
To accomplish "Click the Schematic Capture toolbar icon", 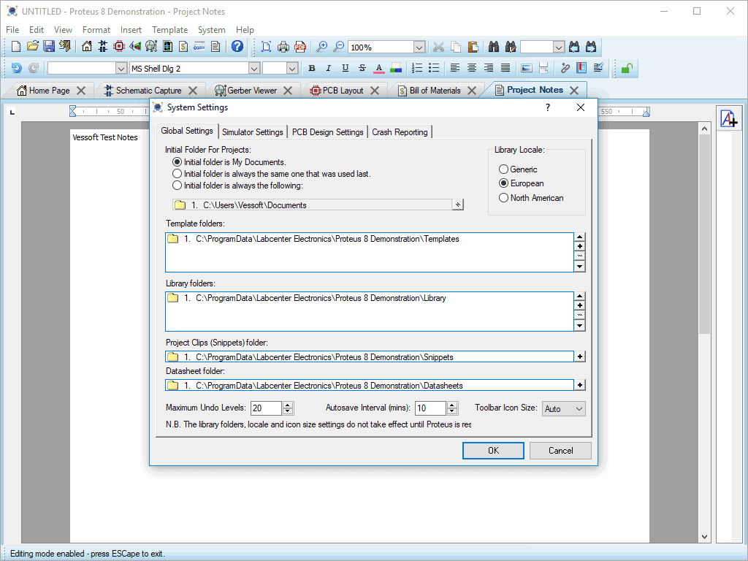I will (x=102, y=47).
